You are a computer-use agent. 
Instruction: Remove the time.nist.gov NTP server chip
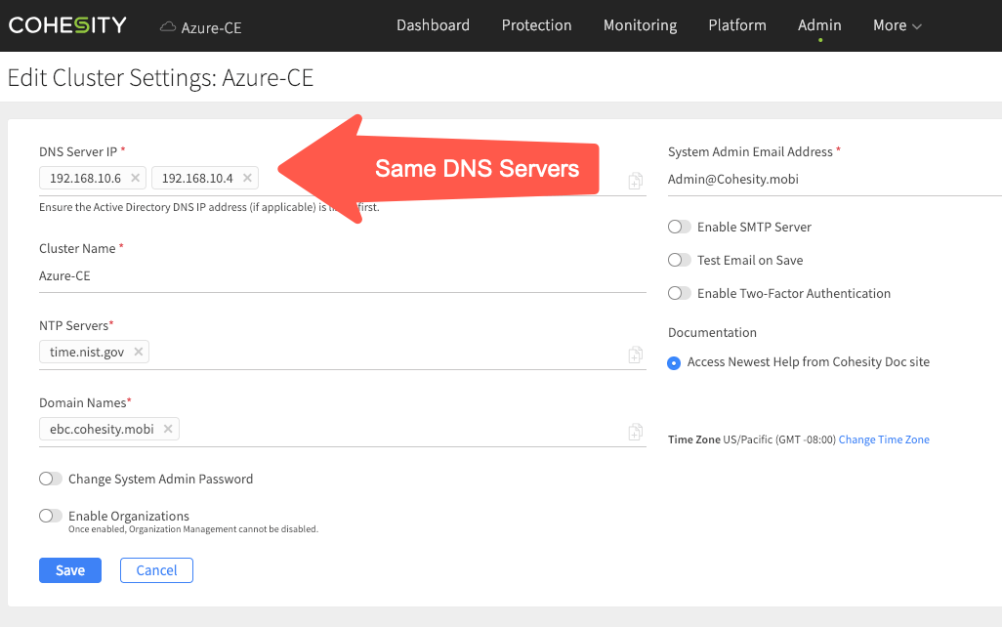pos(138,352)
